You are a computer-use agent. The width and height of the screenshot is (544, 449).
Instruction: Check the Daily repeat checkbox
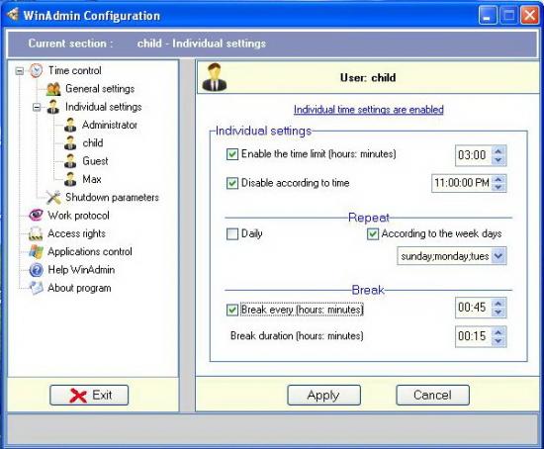pyautogui.click(x=232, y=233)
